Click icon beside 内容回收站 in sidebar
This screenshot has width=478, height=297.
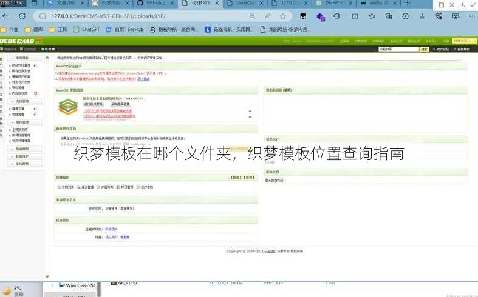35,93
